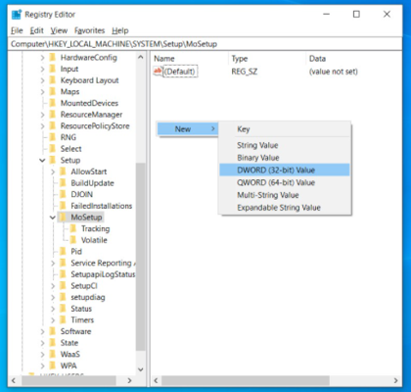Click the Select folder icon
This screenshot has width=411, height=392.
53,149
